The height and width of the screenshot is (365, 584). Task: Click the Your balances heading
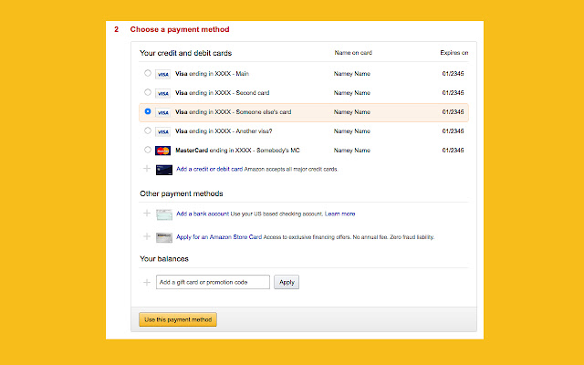pos(164,259)
